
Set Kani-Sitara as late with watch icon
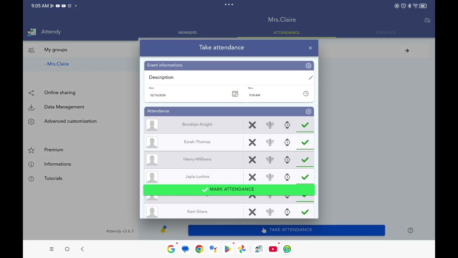[x=287, y=212]
